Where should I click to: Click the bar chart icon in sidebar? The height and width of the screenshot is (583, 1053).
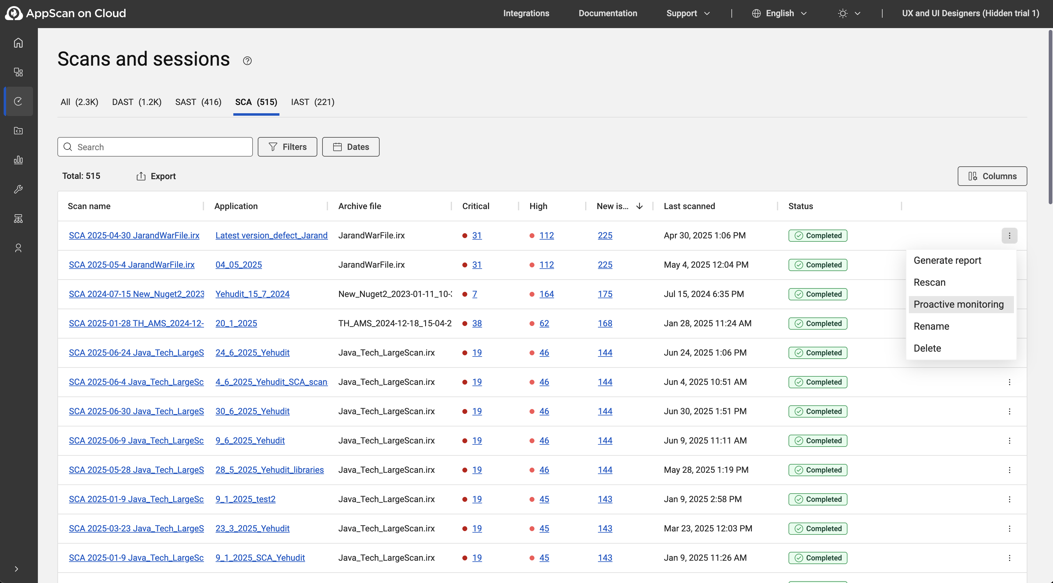tap(18, 160)
